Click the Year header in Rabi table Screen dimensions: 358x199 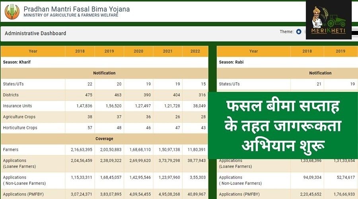coord(253,51)
